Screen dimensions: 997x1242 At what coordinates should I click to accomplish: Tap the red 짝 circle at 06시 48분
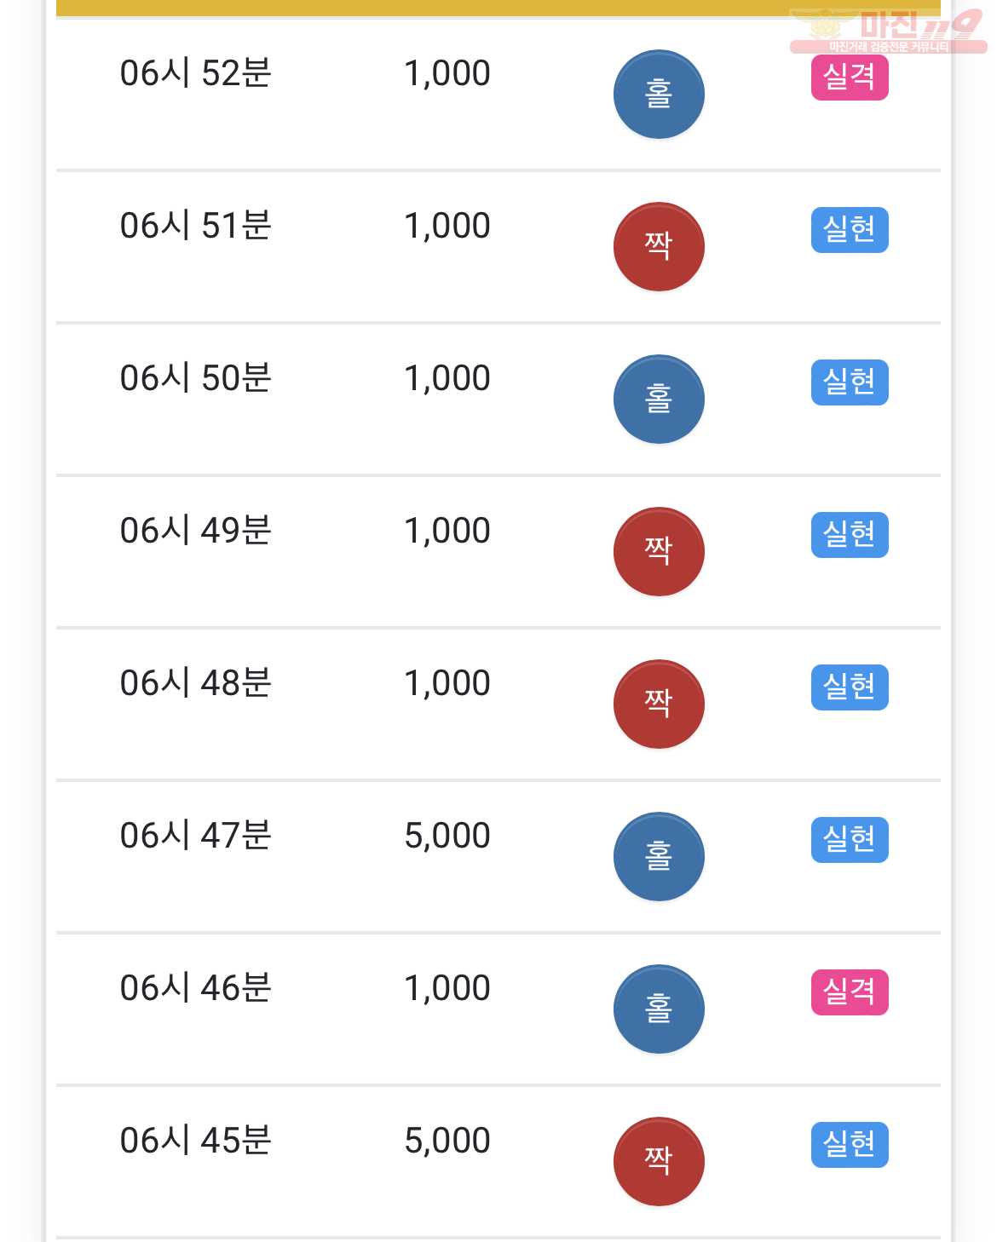(x=659, y=704)
